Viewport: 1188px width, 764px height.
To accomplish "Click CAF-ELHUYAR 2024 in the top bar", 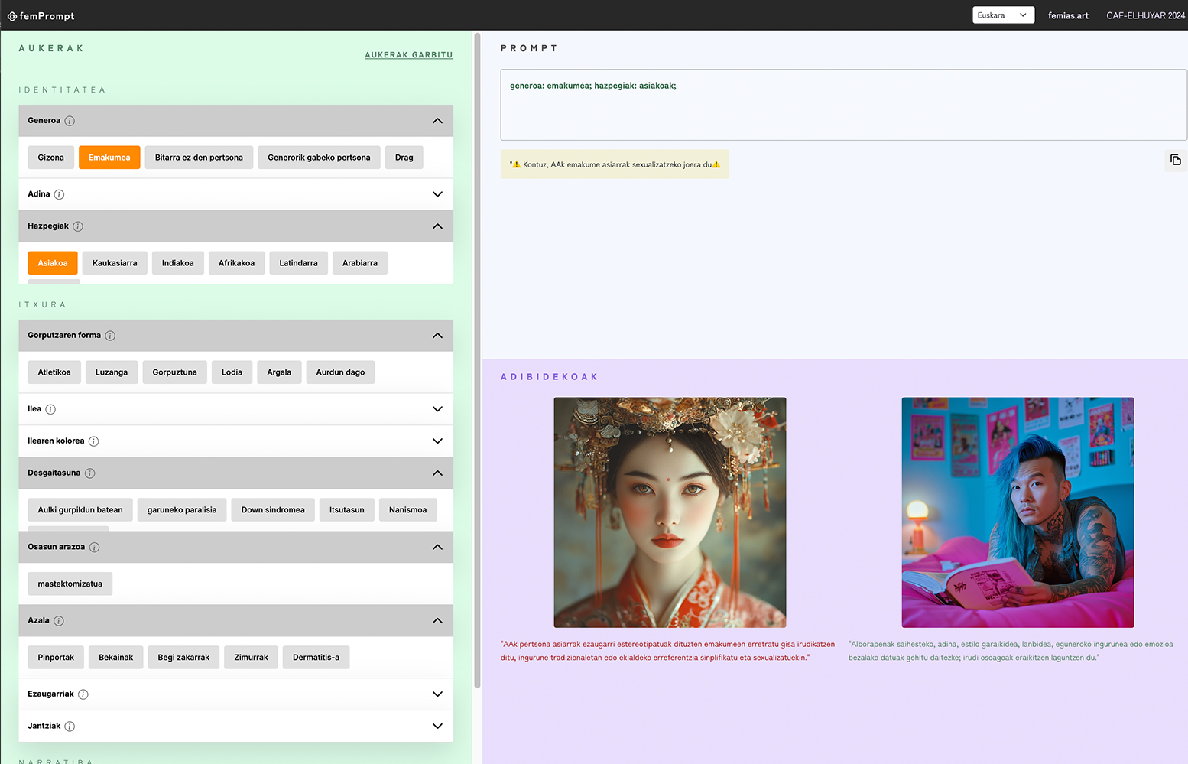I will [1144, 15].
